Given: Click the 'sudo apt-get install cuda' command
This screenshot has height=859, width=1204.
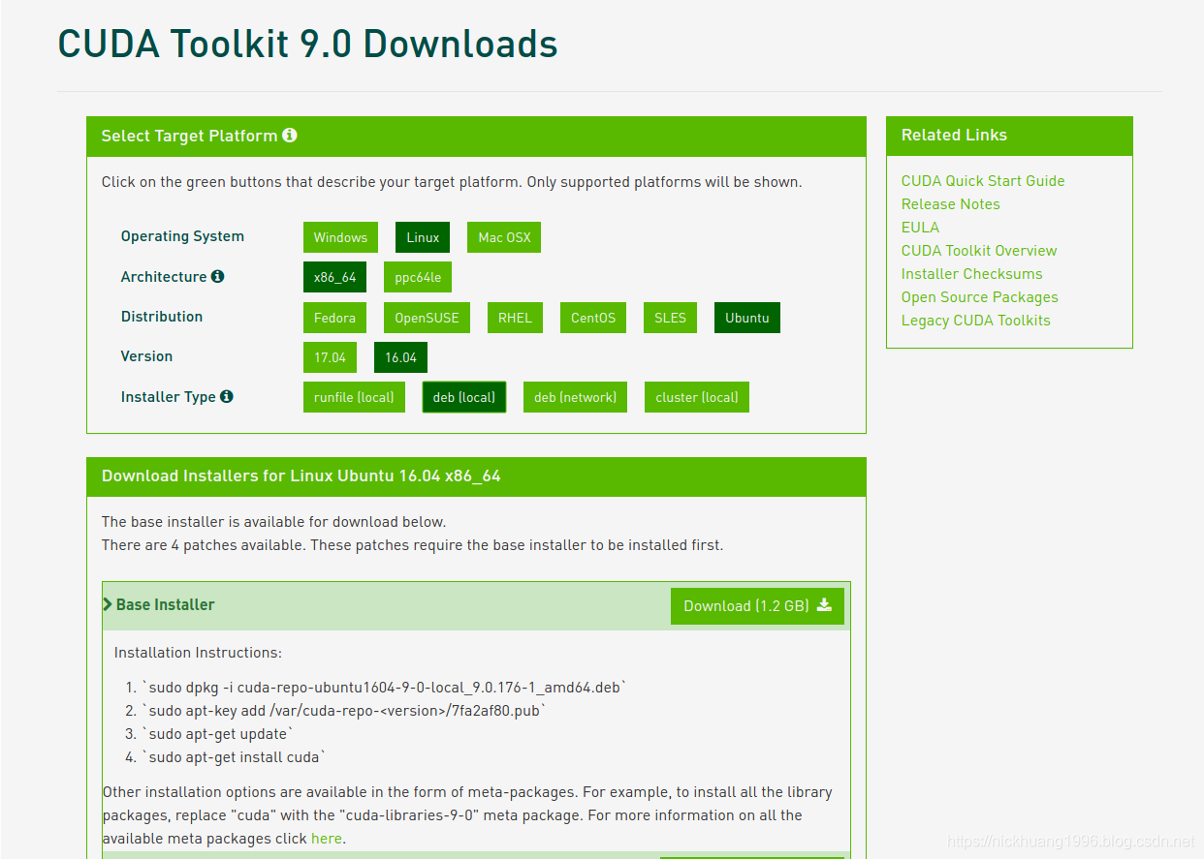Looking at the screenshot, I should pyautogui.click(x=236, y=757).
